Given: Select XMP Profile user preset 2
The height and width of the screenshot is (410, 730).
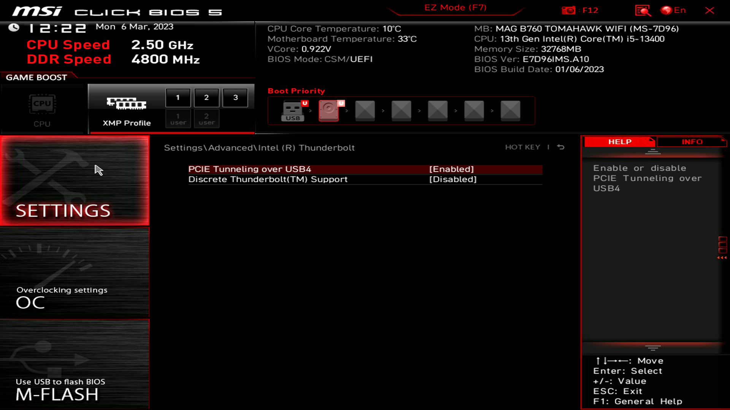Looking at the screenshot, I should tap(206, 119).
